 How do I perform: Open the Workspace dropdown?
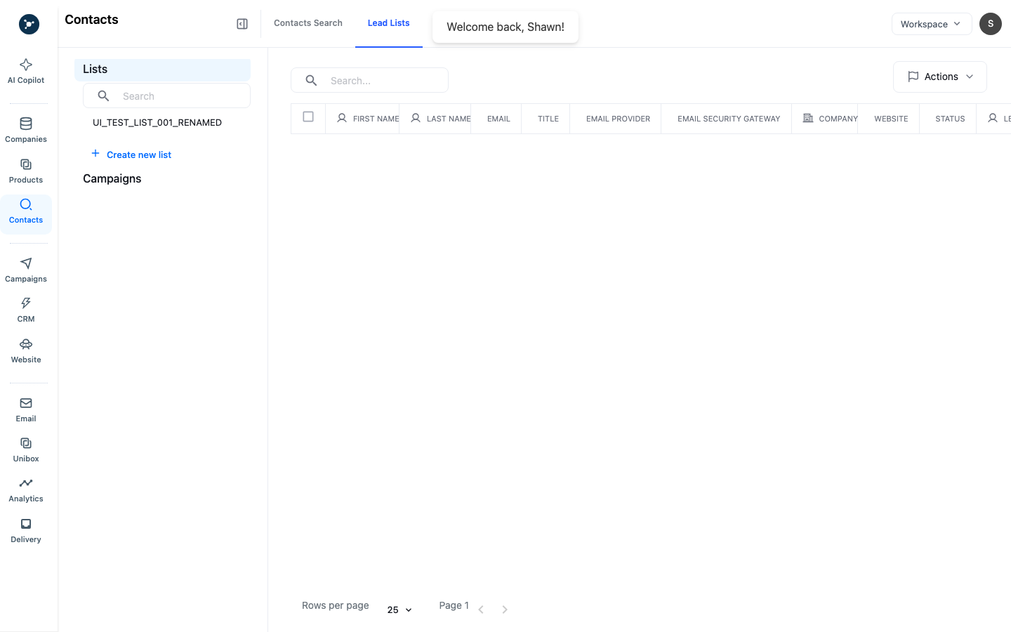pyautogui.click(x=932, y=24)
